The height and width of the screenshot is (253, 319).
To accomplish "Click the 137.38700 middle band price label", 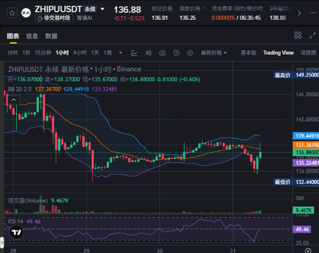I will pos(306,145).
